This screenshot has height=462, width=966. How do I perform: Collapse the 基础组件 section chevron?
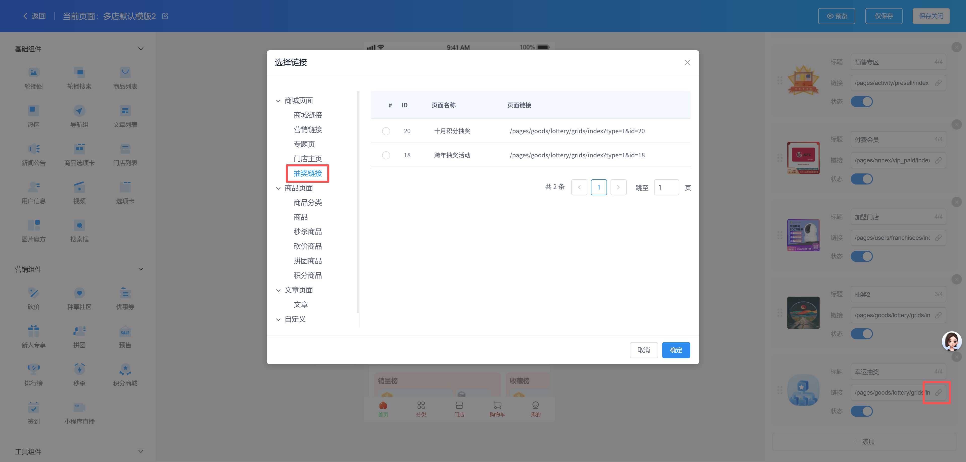pyautogui.click(x=141, y=49)
